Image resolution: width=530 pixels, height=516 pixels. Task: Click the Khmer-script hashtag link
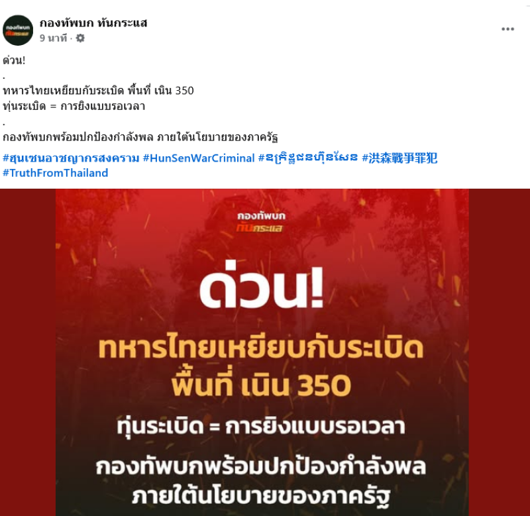(x=308, y=158)
